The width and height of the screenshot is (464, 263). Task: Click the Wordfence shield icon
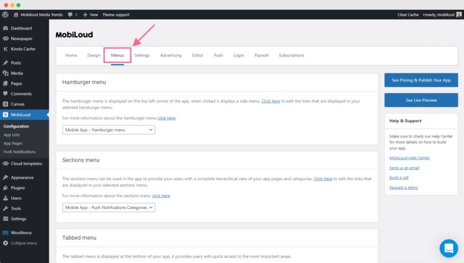pos(5,233)
